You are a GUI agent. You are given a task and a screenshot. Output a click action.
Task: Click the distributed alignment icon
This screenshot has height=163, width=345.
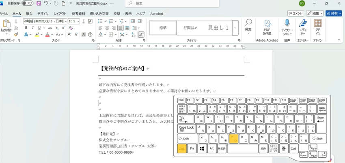127,28
